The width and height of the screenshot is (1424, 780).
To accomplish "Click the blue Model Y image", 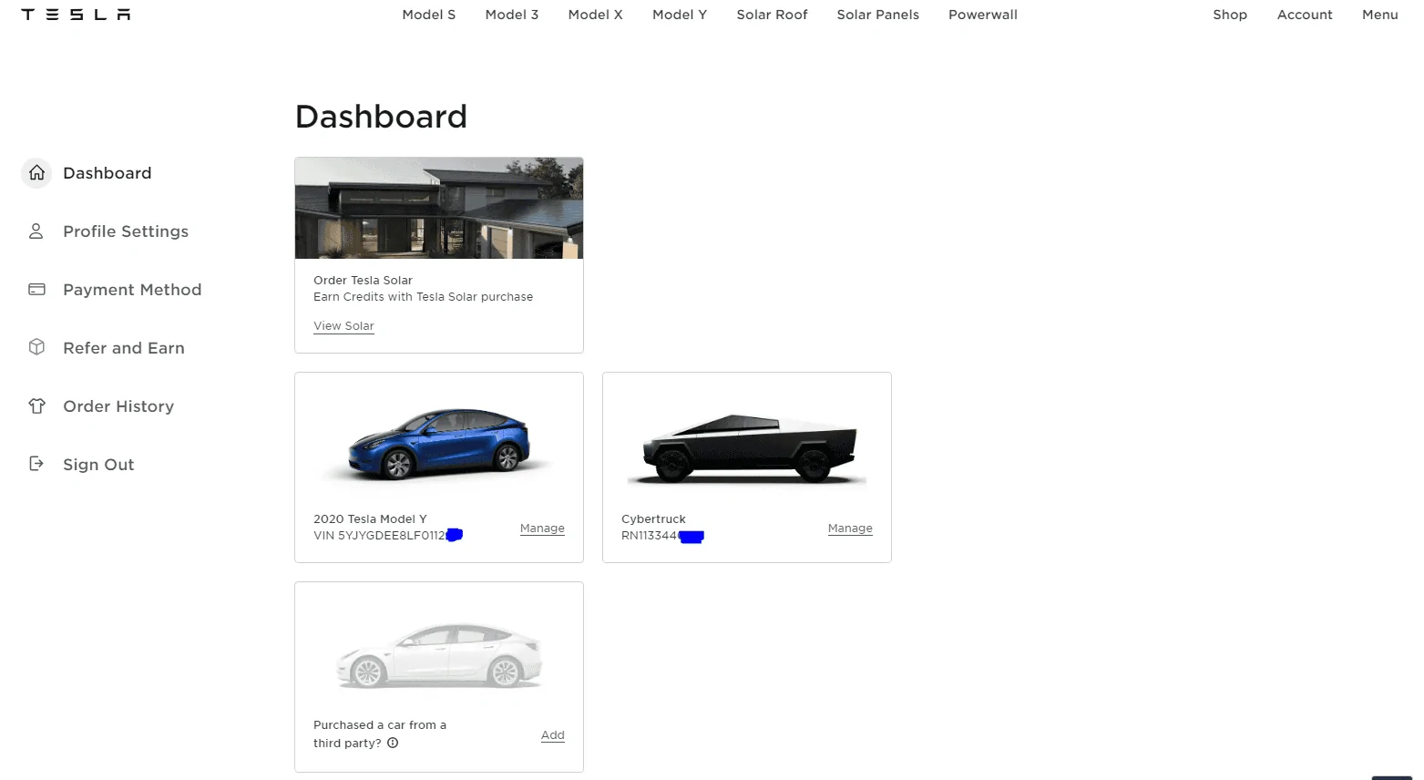I will pos(439,445).
